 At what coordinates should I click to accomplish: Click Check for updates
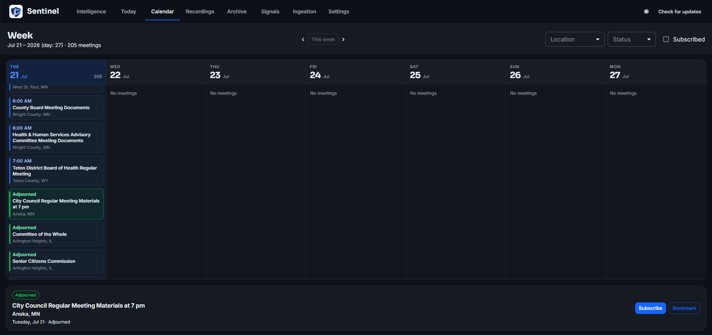click(x=679, y=11)
